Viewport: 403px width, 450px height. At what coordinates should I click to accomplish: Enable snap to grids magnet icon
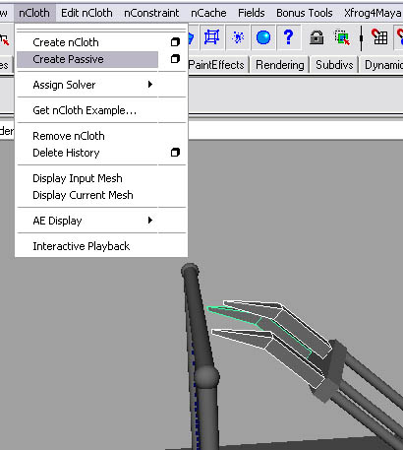[x=379, y=36]
